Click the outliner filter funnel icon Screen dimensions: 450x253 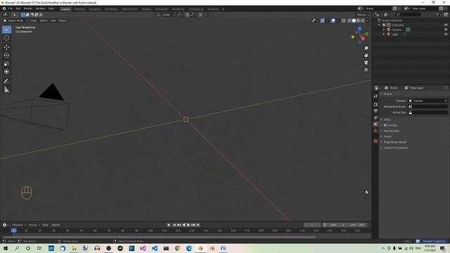pos(437,14)
